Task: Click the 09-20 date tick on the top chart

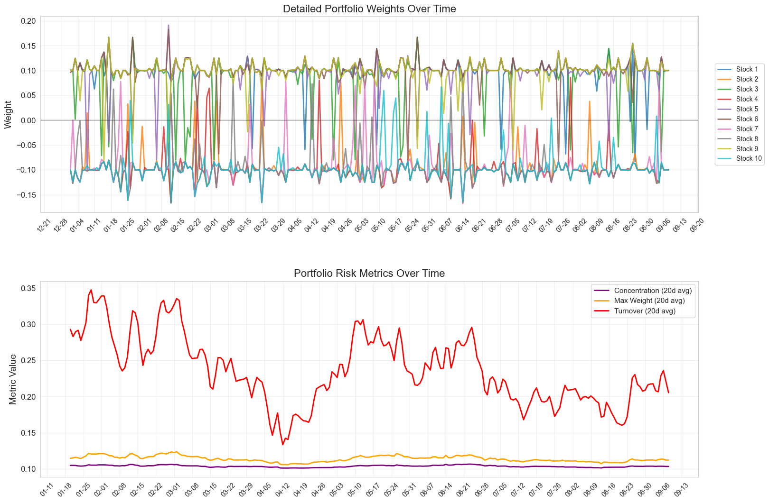Action: pos(697,225)
